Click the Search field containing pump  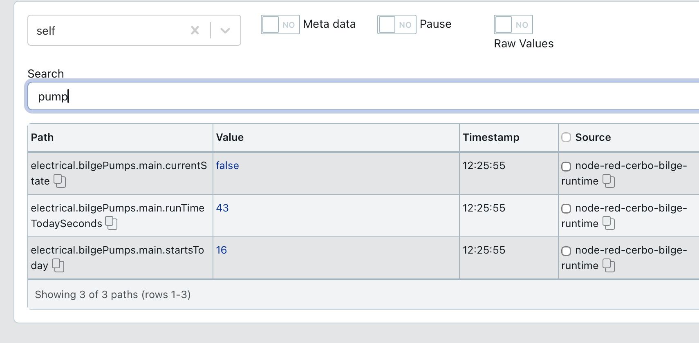coord(363,96)
